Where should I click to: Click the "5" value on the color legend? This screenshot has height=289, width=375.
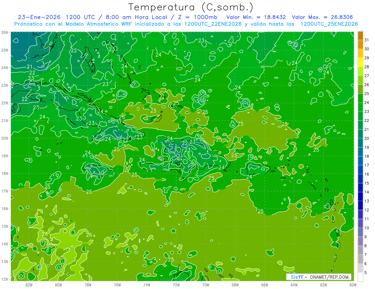click(x=366, y=272)
